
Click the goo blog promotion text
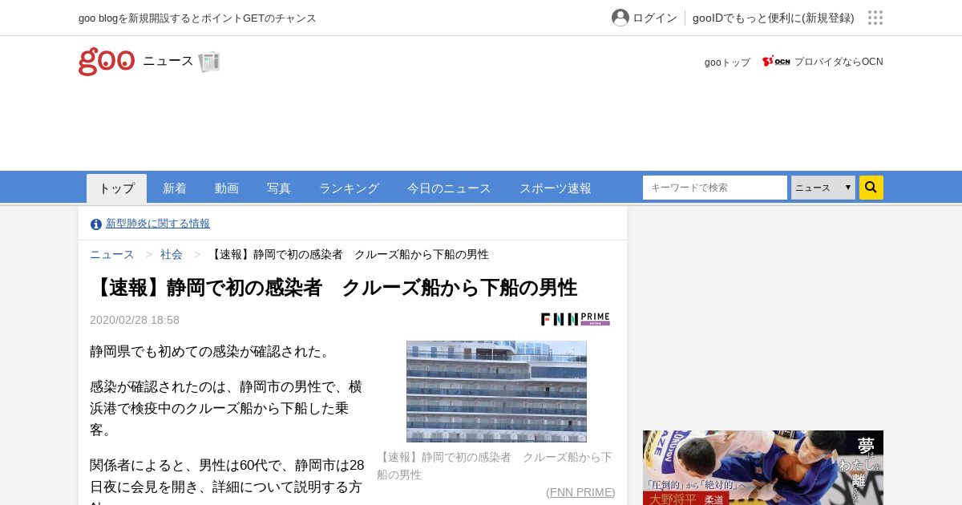point(197,18)
